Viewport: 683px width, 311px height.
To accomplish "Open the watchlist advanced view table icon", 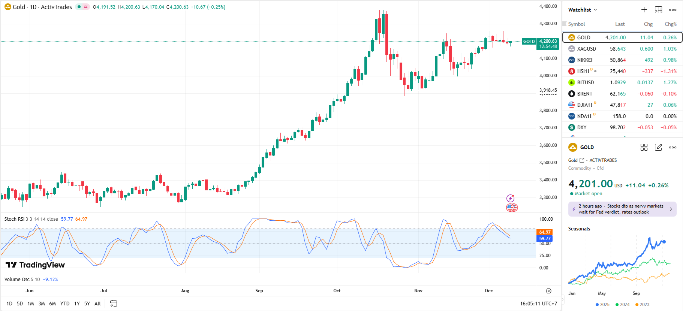I will point(658,10).
